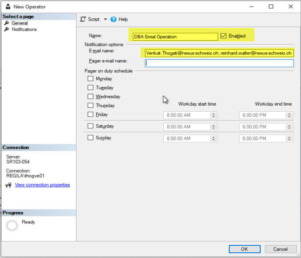Click the Name text field

point(175,37)
